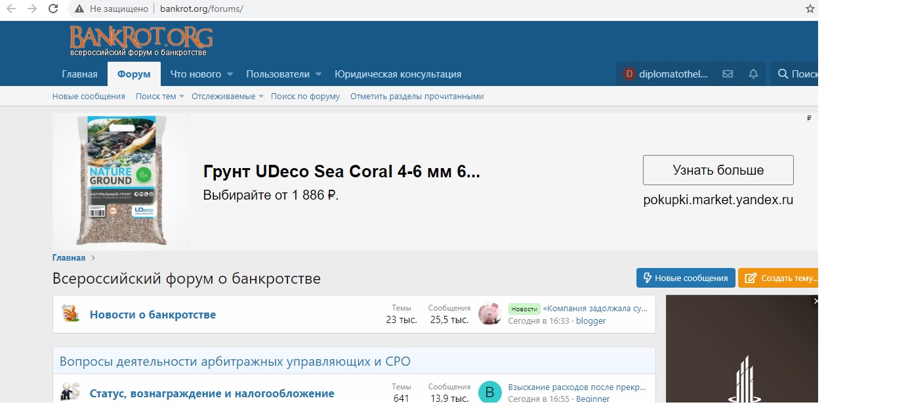Open the "Поиск тем" dropdown

pos(160,97)
